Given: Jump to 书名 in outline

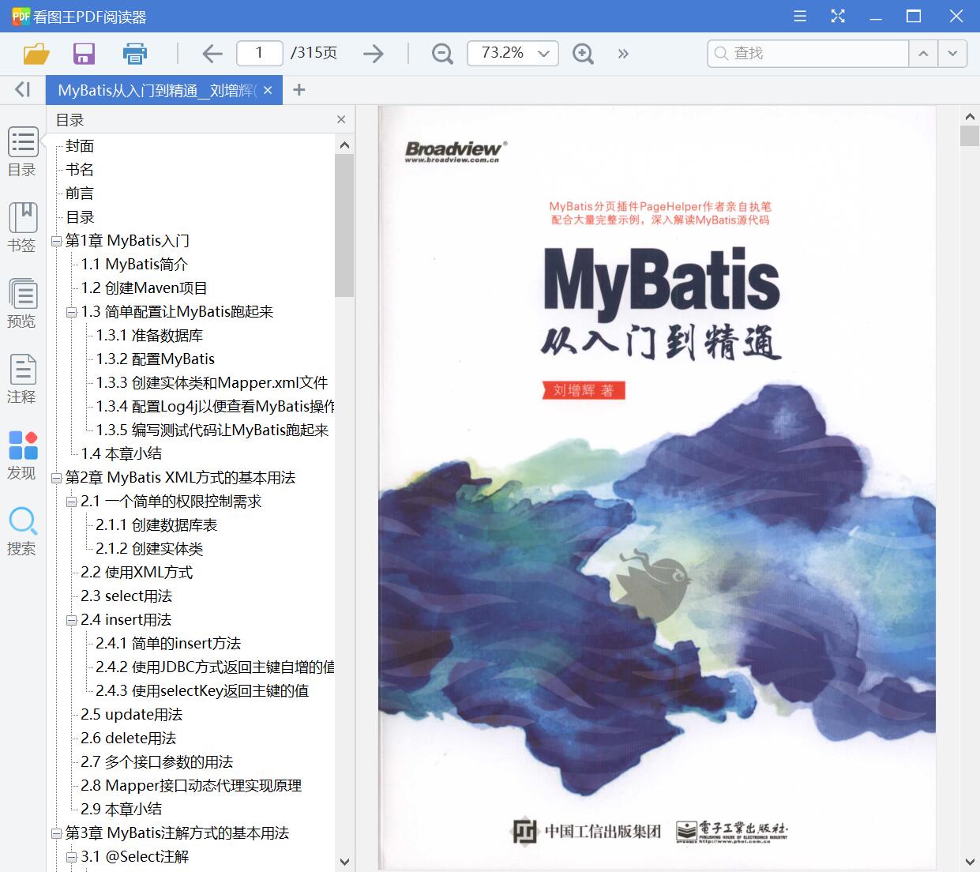Looking at the screenshot, I should [80, 170].
